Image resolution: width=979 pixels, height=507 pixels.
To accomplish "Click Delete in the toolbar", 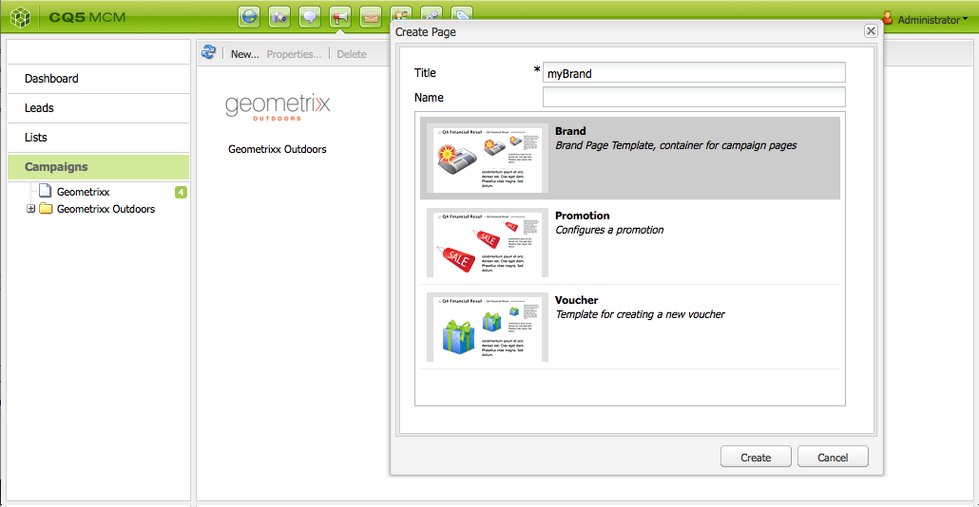I will point(352,54).
